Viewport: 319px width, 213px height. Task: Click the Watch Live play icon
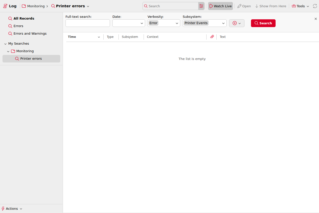pyautogui.click(x=211, y=6)
